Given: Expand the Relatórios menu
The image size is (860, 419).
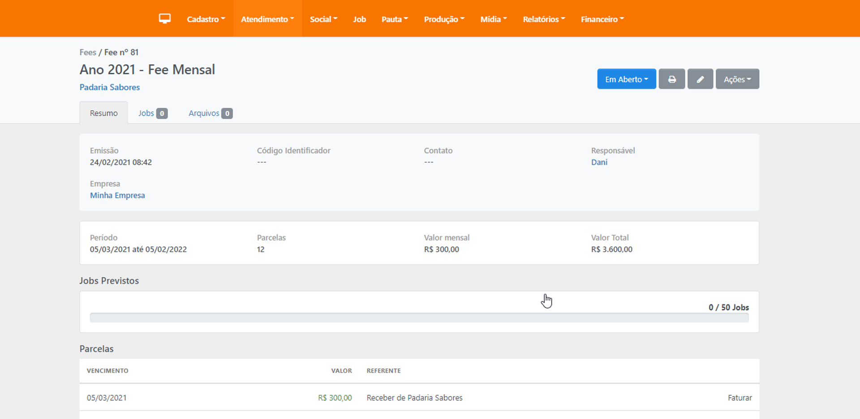Looking at the screenshot, I should [x=544, y=19].
